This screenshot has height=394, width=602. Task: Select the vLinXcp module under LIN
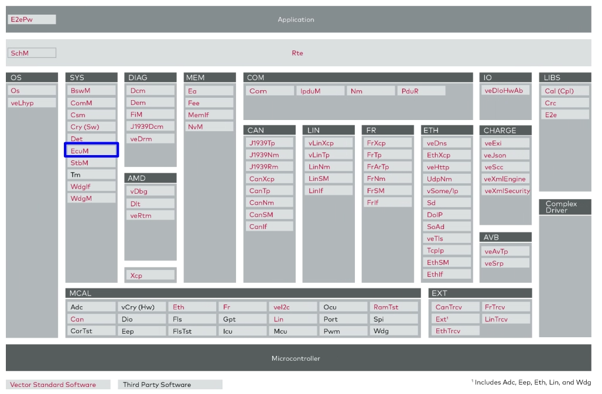tap(329, 143)
